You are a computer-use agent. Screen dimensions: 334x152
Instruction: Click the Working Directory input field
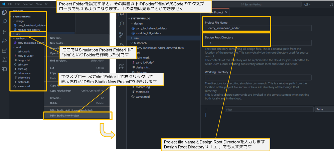pos(258,78)
